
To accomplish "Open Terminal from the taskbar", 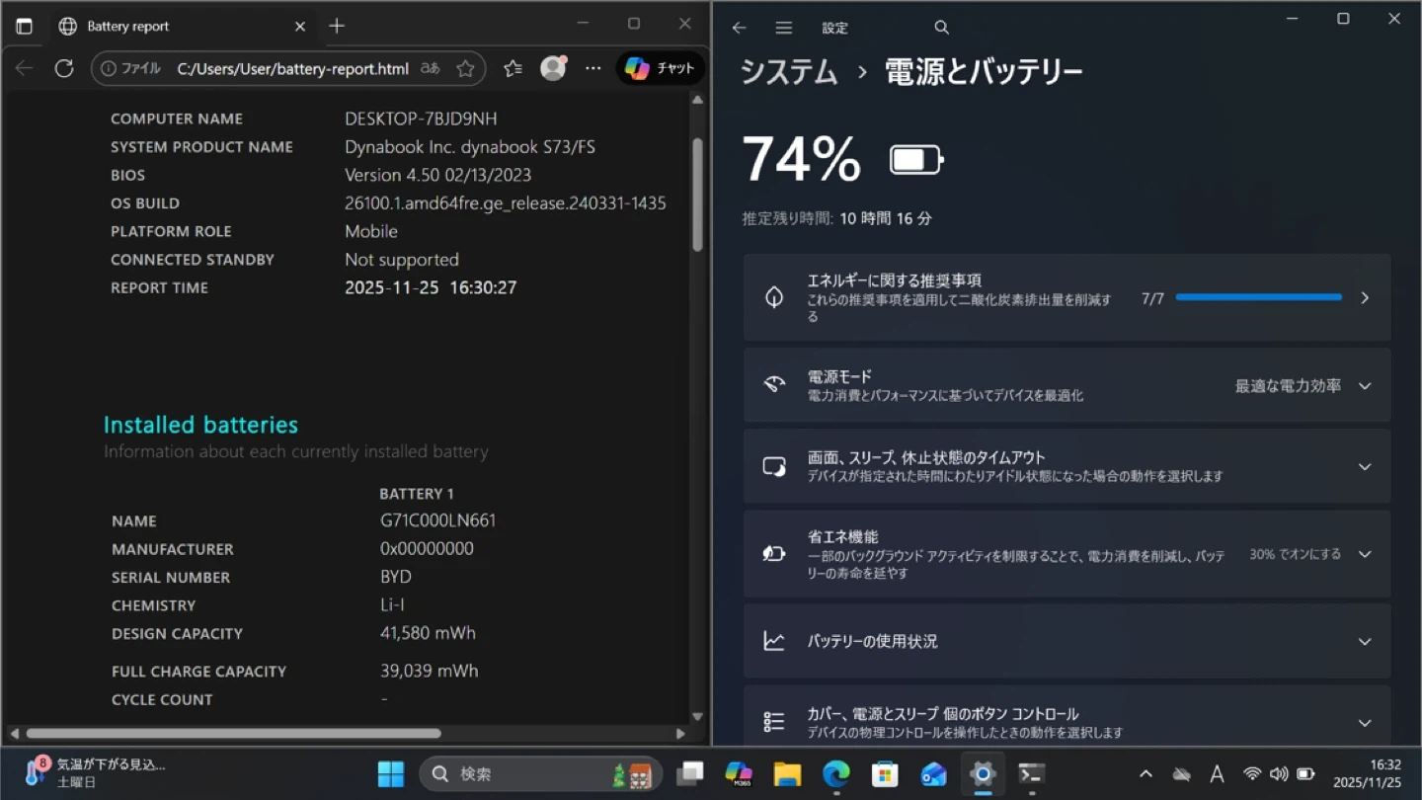I will click(1032, 774).
